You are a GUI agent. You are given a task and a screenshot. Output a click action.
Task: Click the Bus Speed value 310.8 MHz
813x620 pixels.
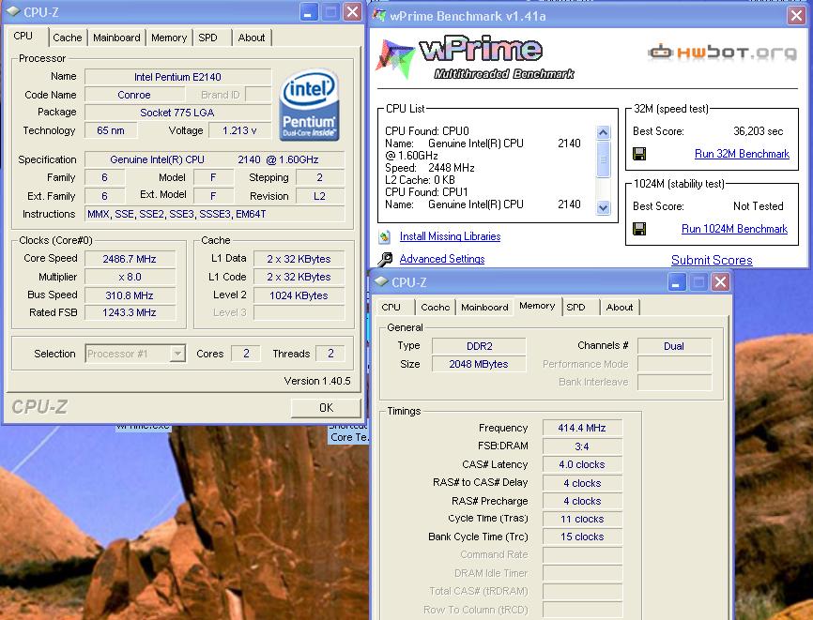130,295
